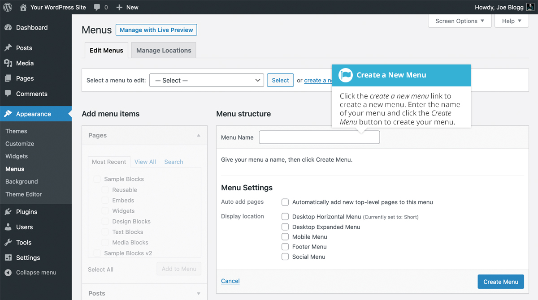Click the home icon beside Your WordPress Site

click(23, 7)
